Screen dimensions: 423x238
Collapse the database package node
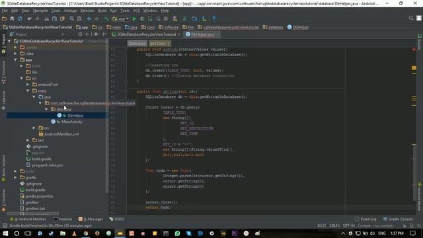click(x=47, y=109)
